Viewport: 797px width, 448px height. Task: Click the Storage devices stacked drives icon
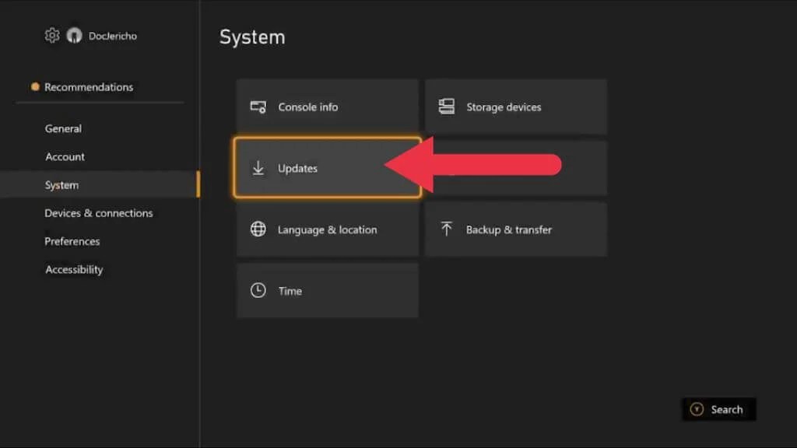tap(446, 107)
